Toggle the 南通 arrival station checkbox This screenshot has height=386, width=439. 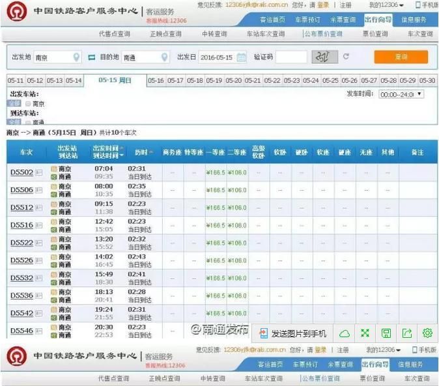pos(28,122)
